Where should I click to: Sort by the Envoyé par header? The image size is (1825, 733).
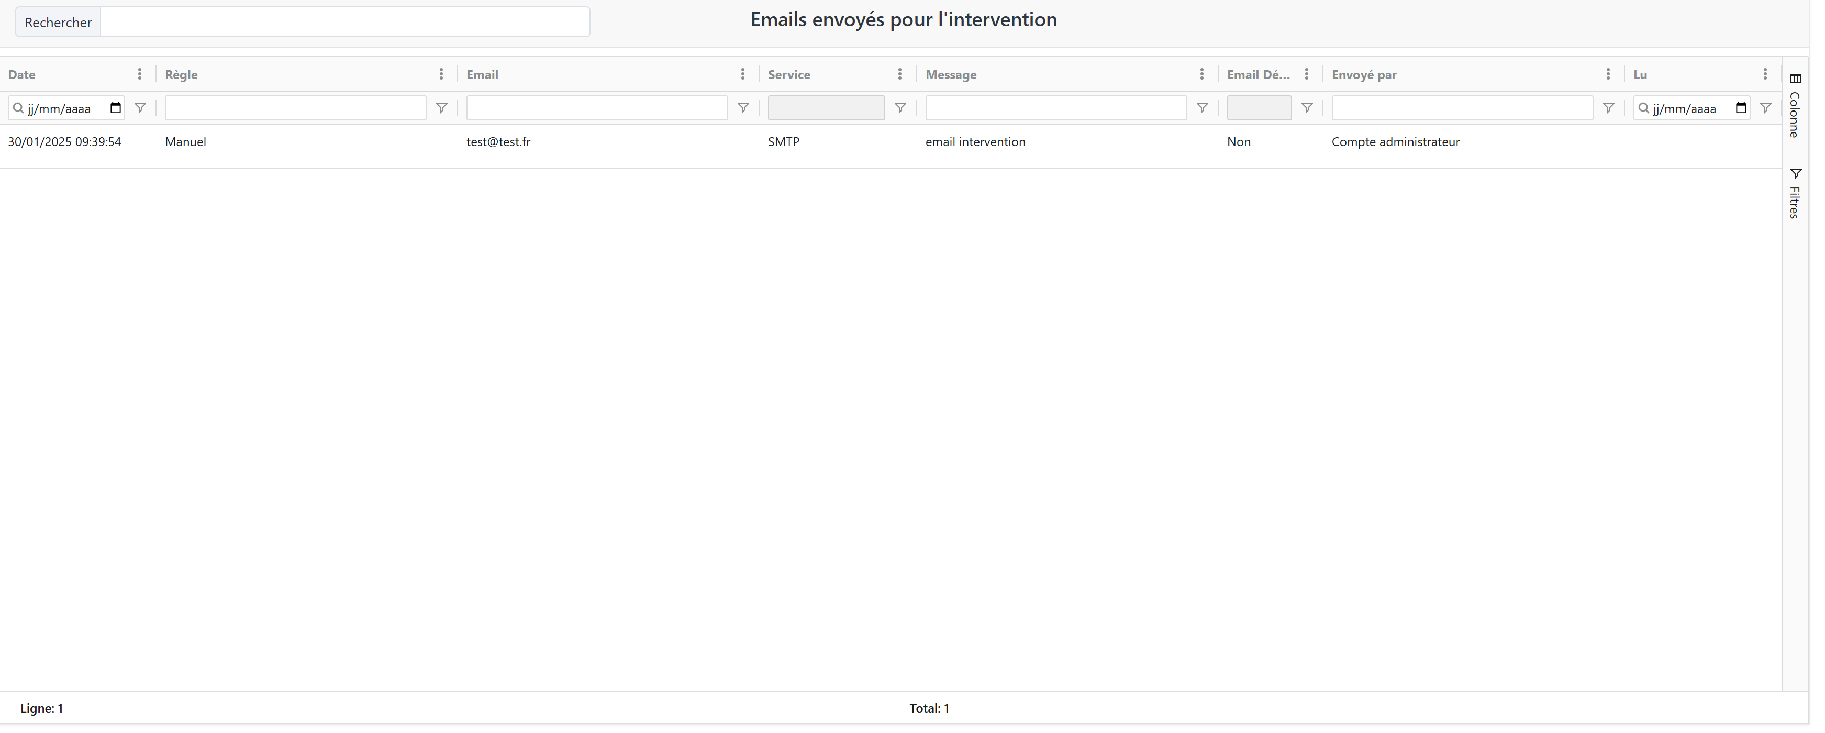tap(1364, 75)
